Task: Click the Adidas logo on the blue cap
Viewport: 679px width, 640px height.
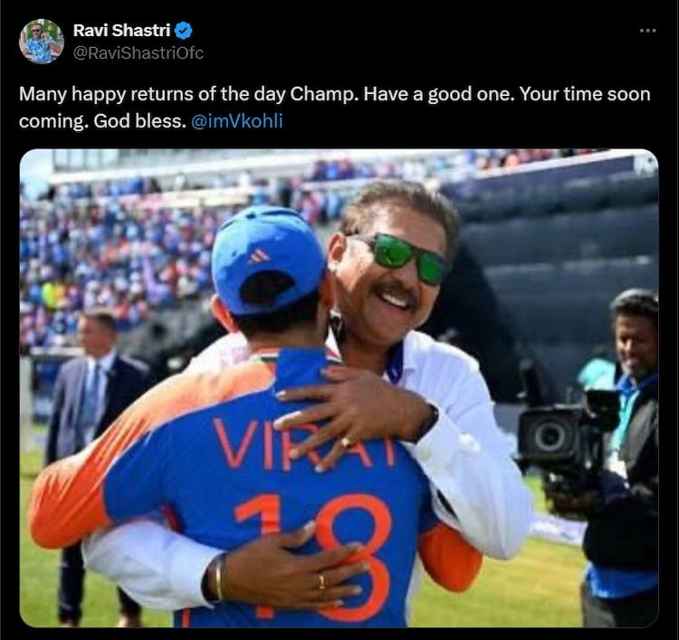Action: pos(259,256)
